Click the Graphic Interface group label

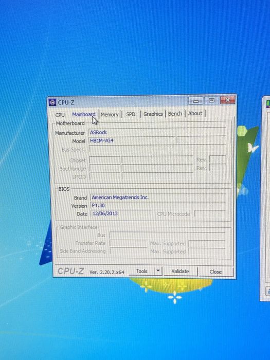click(79, 227)
